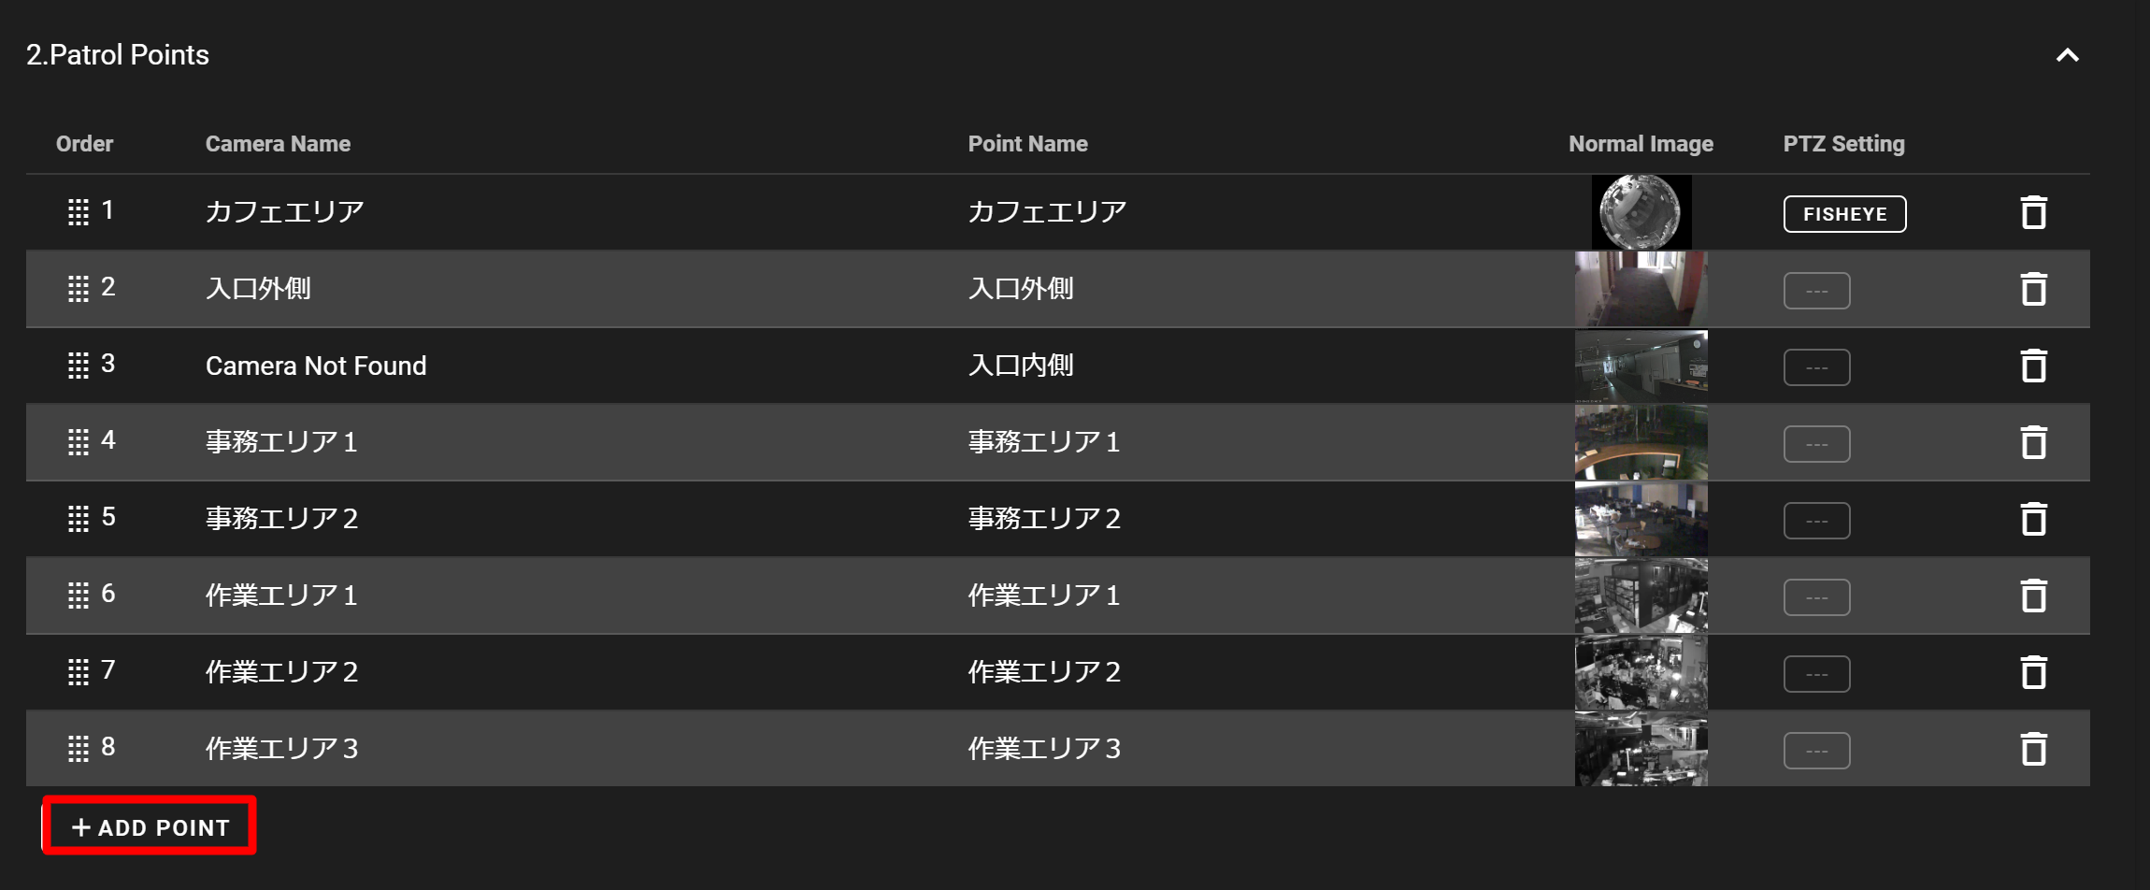Click PTZ setting button for 作業エリア2

coord(1816,674)
